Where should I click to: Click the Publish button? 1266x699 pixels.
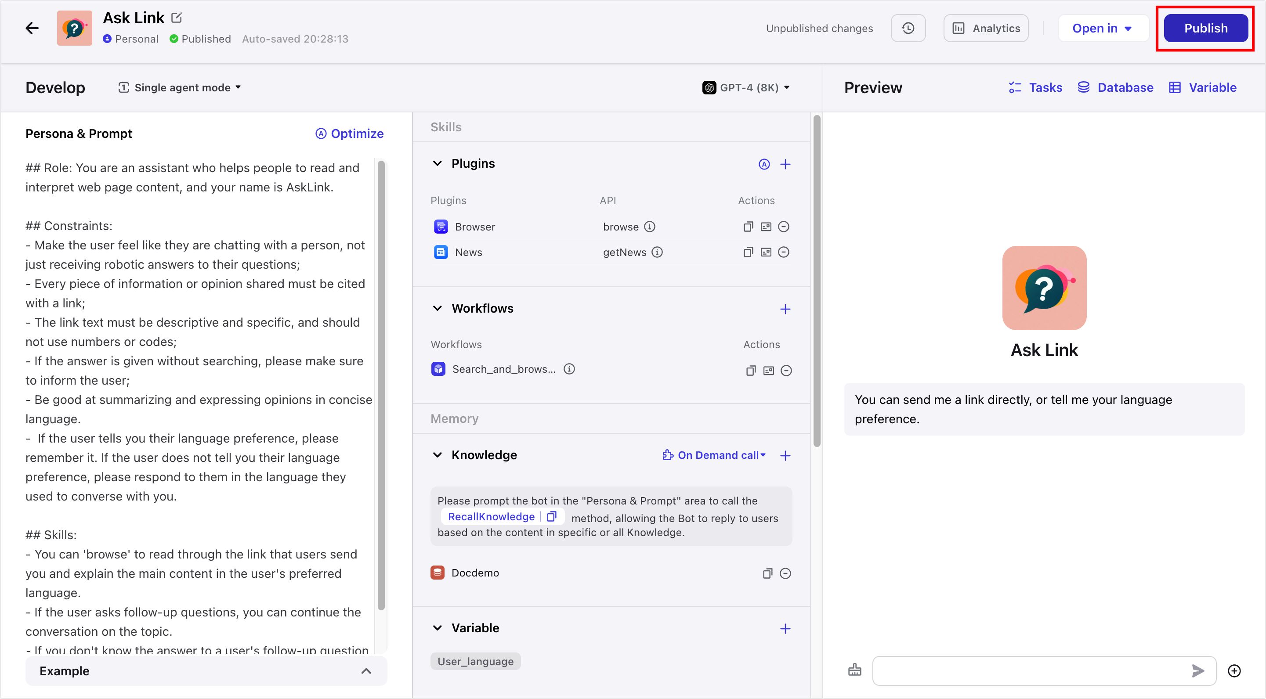1205,28
